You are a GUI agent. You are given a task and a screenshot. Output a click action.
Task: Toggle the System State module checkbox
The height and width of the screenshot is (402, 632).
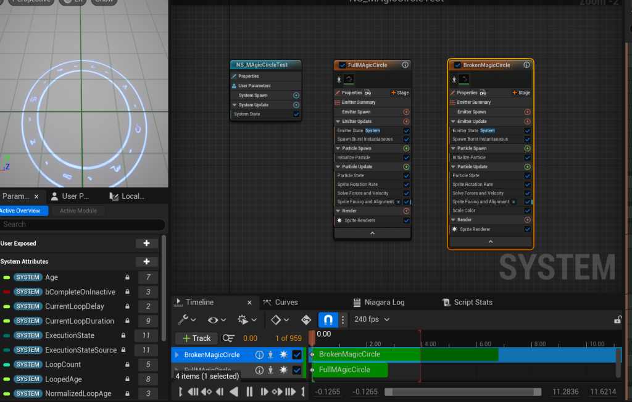[x=296, y=114]
